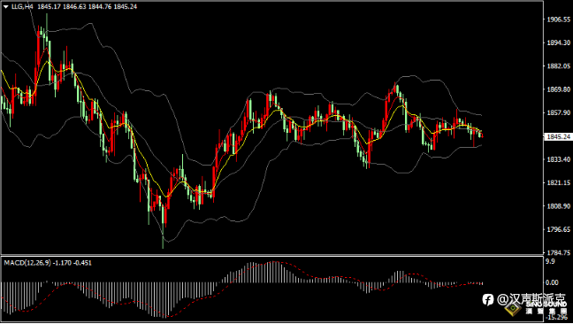This screenshot has width=573, height=324.
Task: Click the chart menu triangle beside LLG,H4
Action: 6,6
